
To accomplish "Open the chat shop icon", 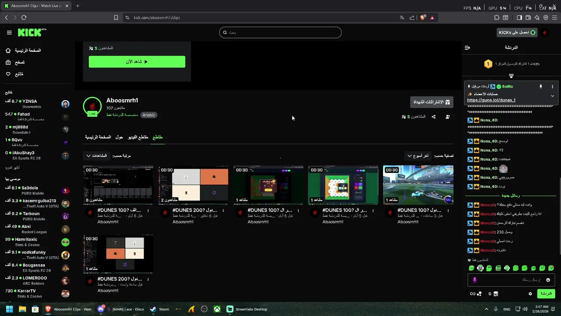I will pyautogui.click(x=496, y=294).
